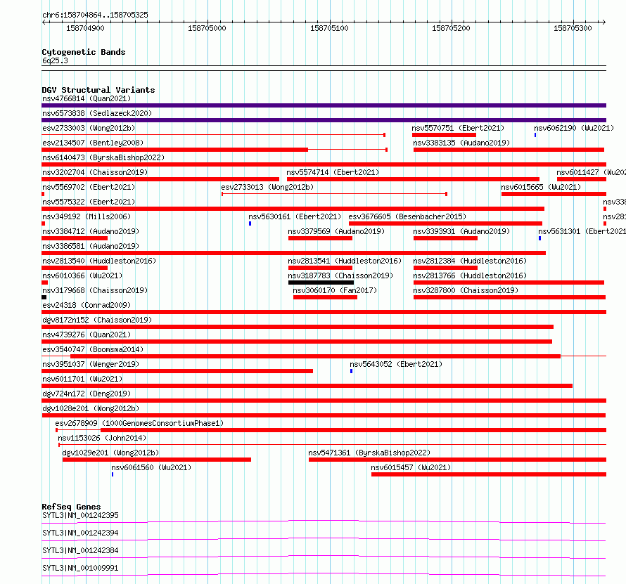626x584 pixels.
Task: Select the nsv6015665 (Wu2021) variant
Action: pyautogui.click(x=554, y=194)
